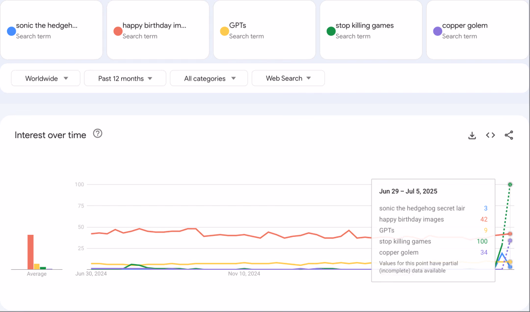This screenshot has width=530, height=312.
Task: Click the 'Nov 10, 2024' axis label
Action: point(244,274)
